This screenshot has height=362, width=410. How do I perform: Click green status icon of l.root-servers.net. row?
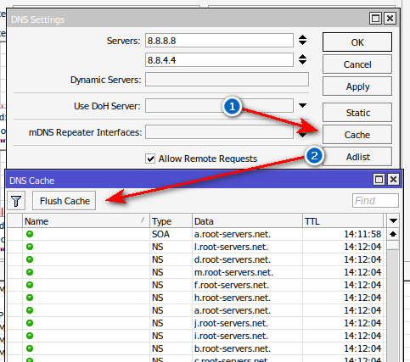pos(30,247)
